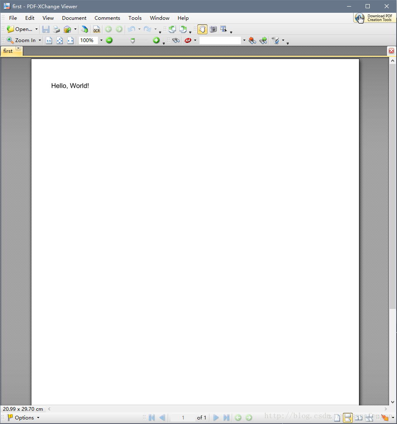Toggle Single Page layout
This screenshot has width=397, height=424.
[337, 418]
